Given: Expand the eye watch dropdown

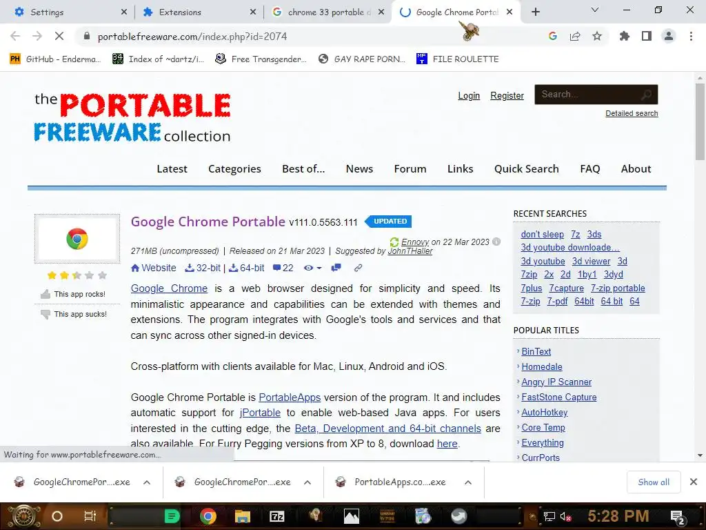Looking at the screenshot, I should [x=312, y=268].
